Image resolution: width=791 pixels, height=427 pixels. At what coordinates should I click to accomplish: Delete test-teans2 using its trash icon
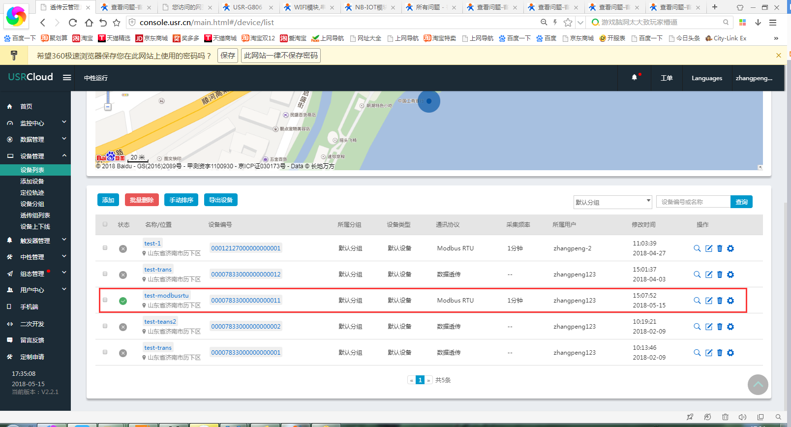point(720,327)
